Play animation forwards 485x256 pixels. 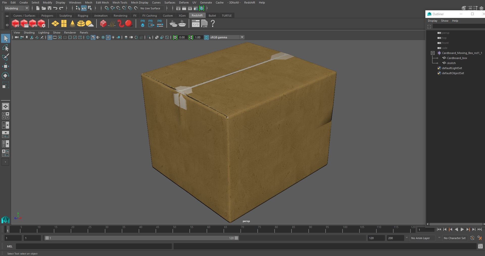[462, 230]
